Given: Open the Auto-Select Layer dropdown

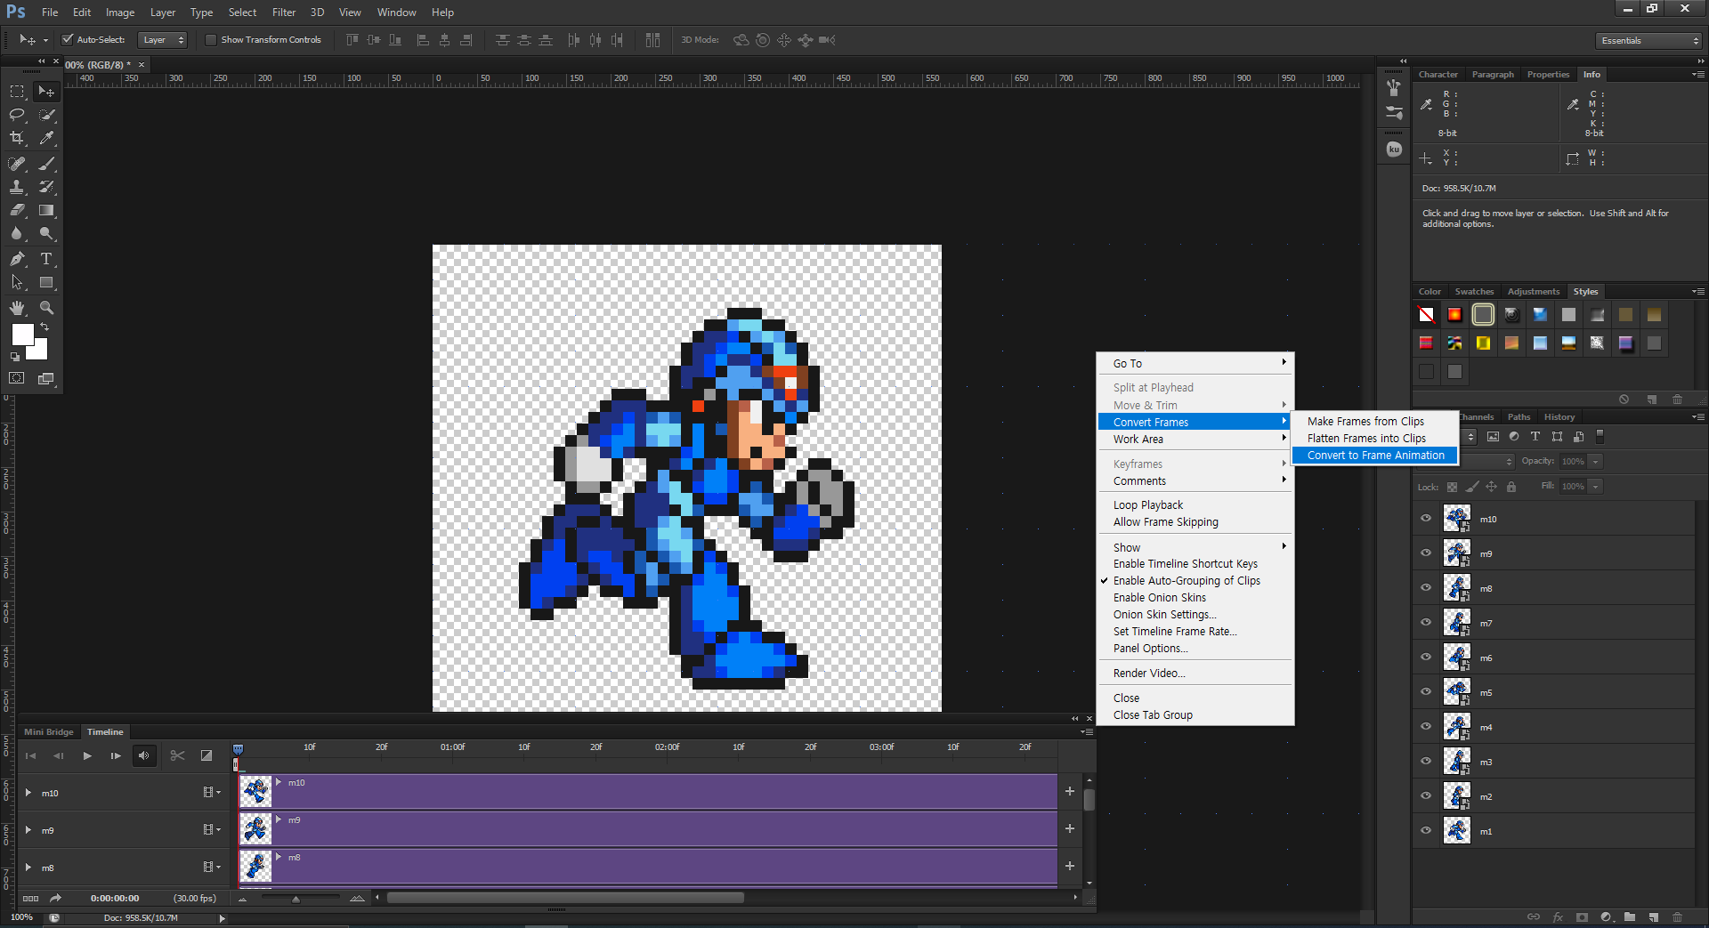Looking at the screenshot, I should 164,39.
